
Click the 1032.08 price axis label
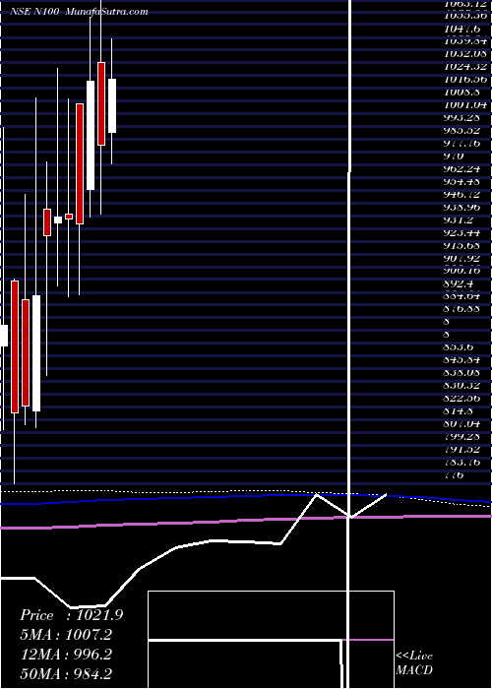[x=466, y=54]
